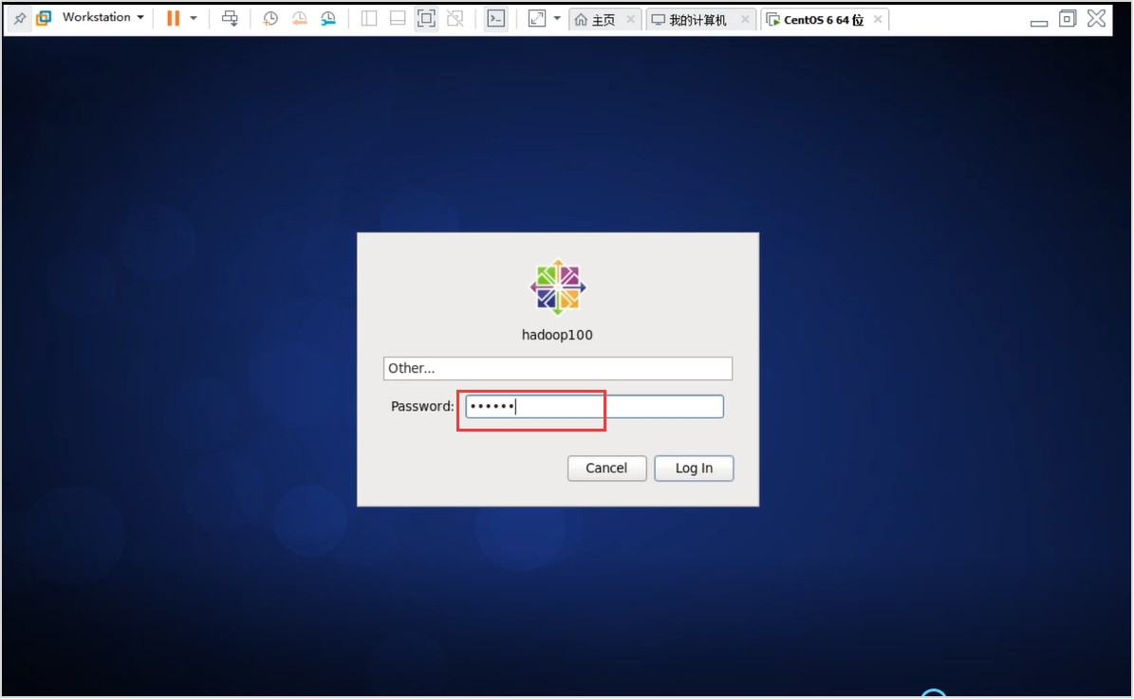The image size is (1134, 699).
Task: Click the Log In button
Action: click(694, 468)
